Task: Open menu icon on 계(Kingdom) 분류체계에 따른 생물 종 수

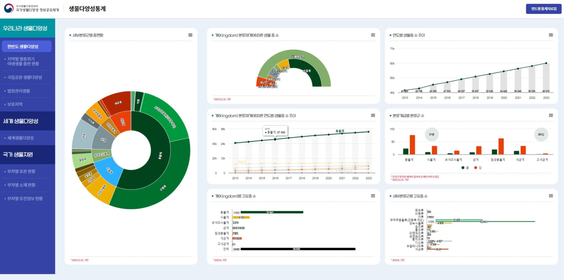Action: click(x=373, y=35)
